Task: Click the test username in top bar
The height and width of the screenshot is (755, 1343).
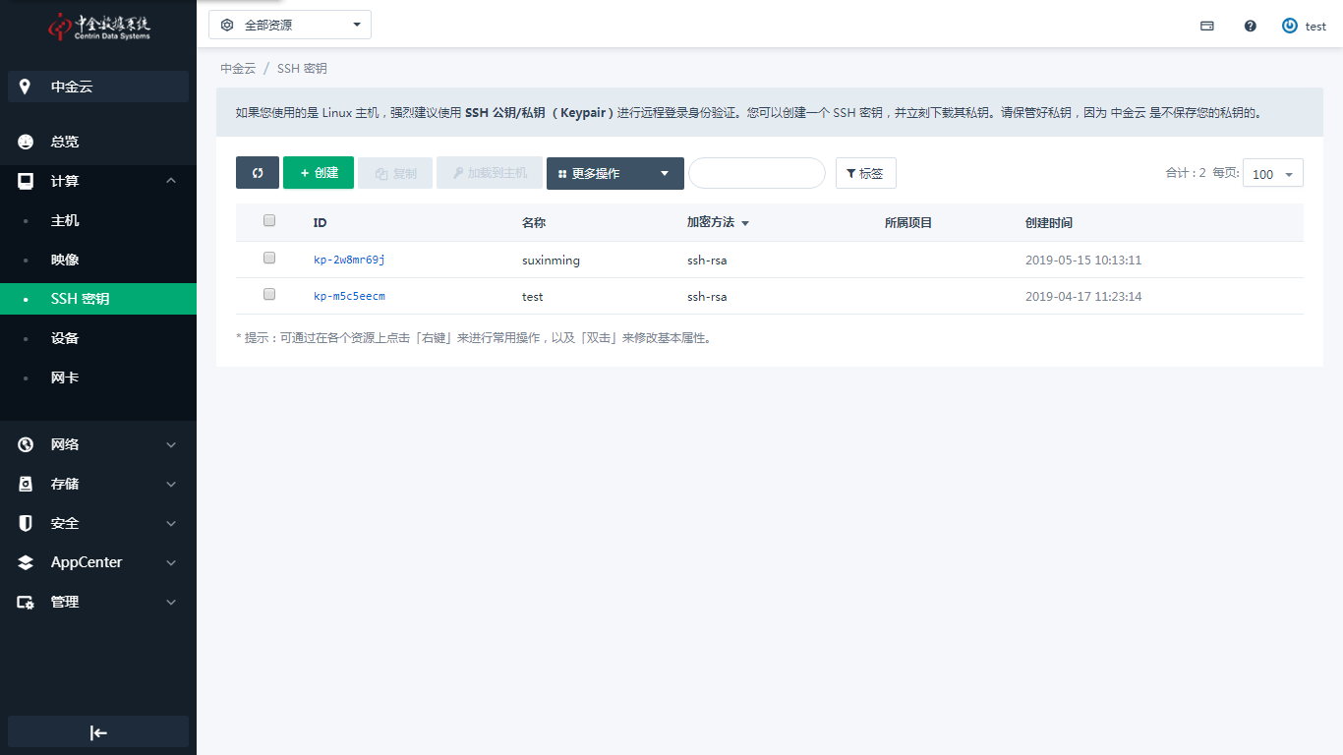Action: 1315,27
